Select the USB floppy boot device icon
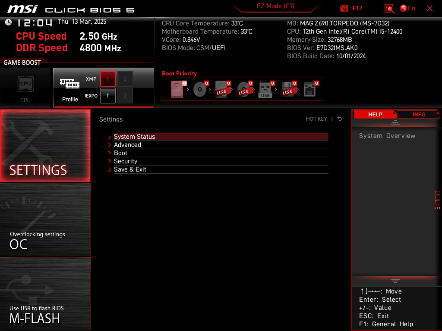Screen dimensions: 442x331 (288, 89)
